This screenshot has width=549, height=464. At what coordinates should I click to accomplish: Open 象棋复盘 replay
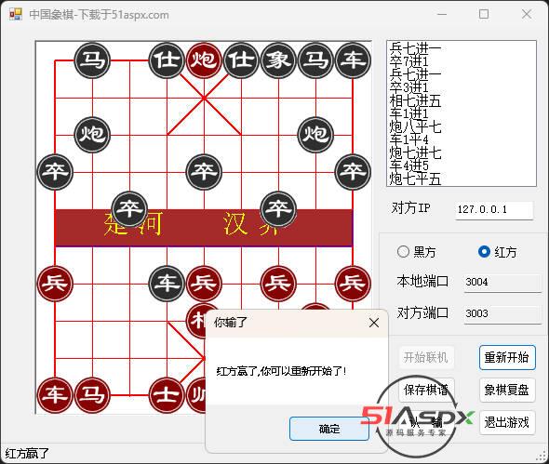click(507, 390)
